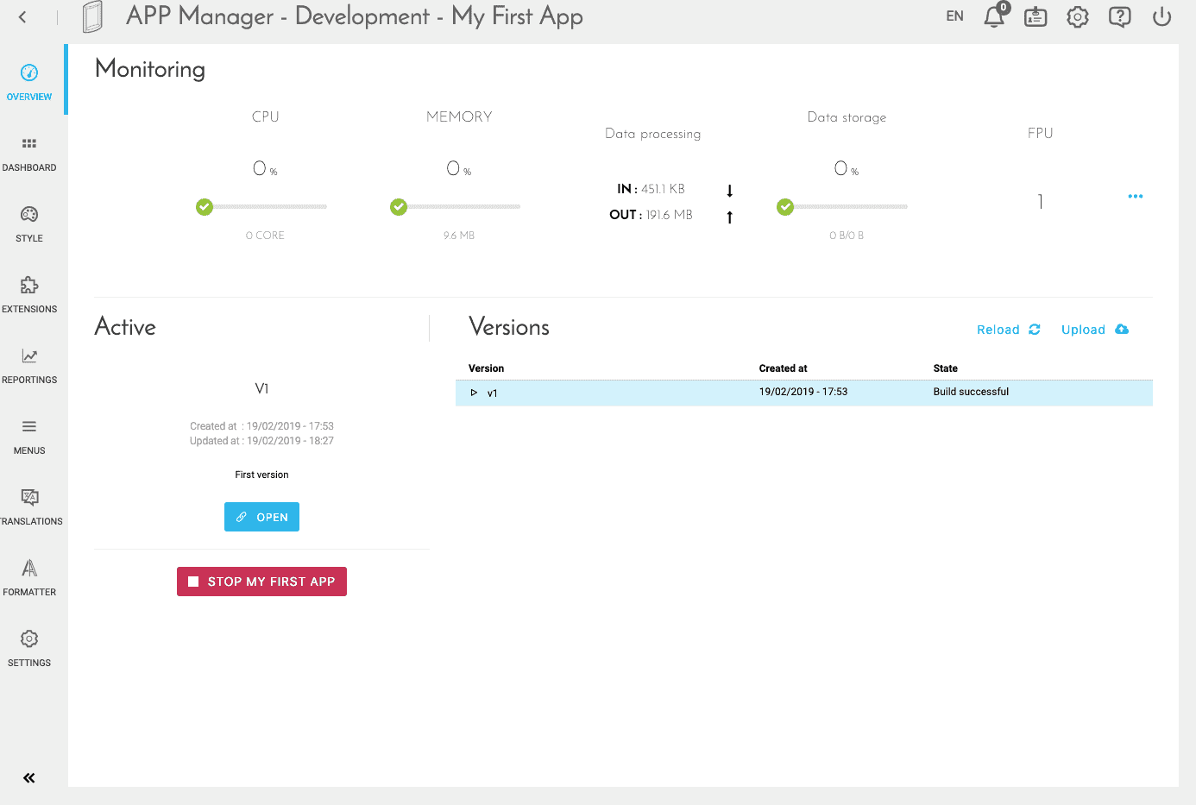Screen dimensions: 1196x805
Task: Open the Dashboard sidebar item
Action: [x=29, y=153]
